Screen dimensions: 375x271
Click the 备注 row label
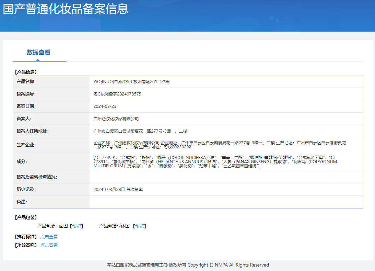[x=22, y=202]
